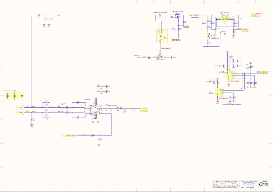The width and height of the screenshot is (273, 192).
Task: Click the 'Vreg = 12.0V;31.5V' annotation
Action: [195, 15]
